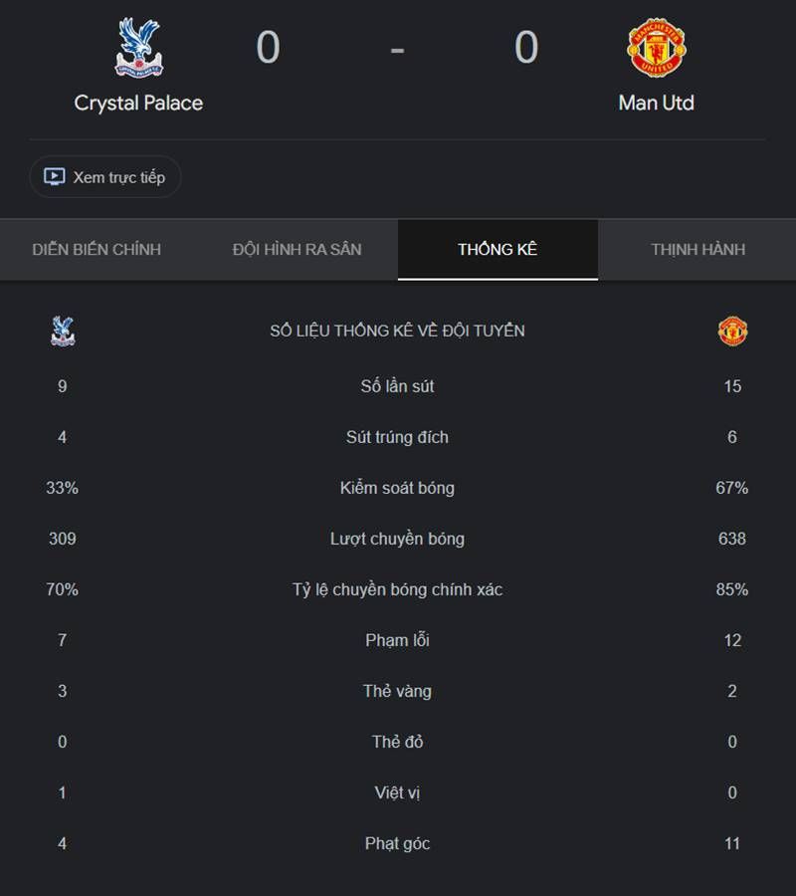Click the TV play icon beside Xem trực tiếp
The width and height of the screenshot is (796, 896).
pyautogui.click(x=55, y=176)
